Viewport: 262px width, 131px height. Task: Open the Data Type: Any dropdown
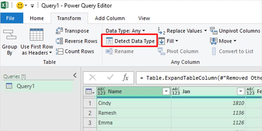point(125,31)
